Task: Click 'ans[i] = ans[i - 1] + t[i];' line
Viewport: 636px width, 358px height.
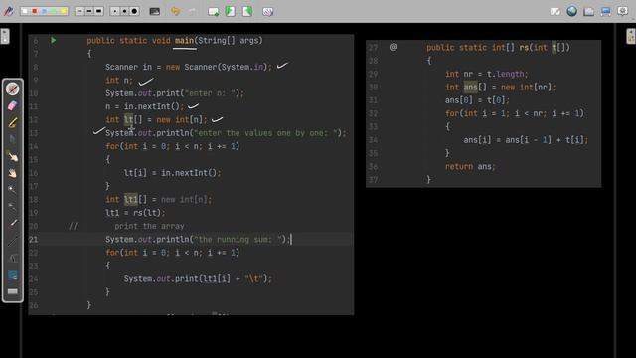Action: 526,140
